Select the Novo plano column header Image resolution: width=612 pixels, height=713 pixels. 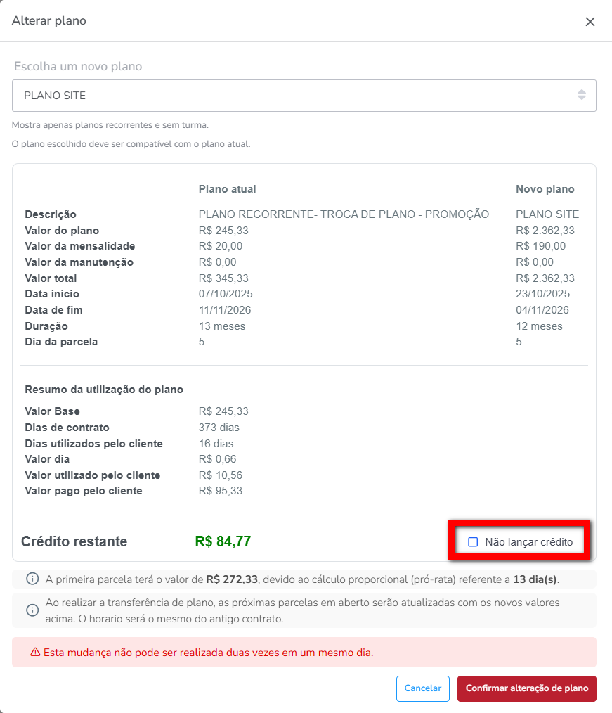click(545, 189)
